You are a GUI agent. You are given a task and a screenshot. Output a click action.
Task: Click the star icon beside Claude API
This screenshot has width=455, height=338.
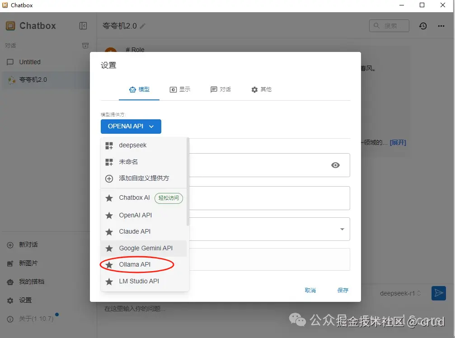click(x=109, y=232)
